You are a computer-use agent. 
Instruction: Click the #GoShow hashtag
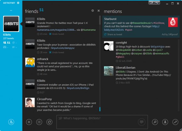coord(159,23)
